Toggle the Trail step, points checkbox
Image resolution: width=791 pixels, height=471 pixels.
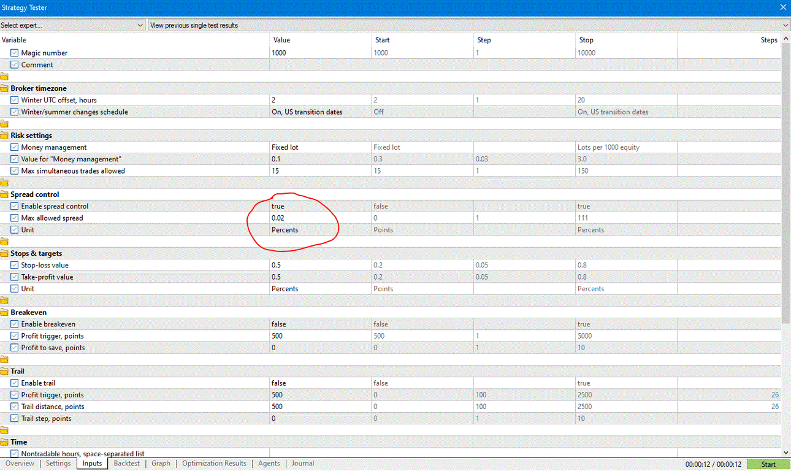click(x=15, y=418)
